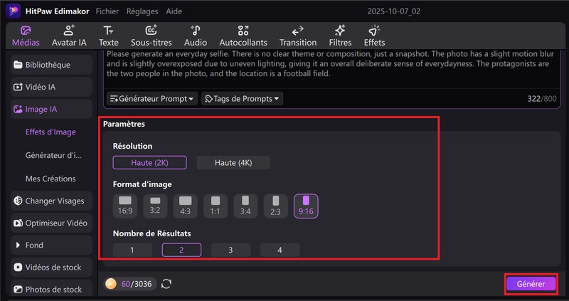Open the Sous-titres tool

pos(151,36)
